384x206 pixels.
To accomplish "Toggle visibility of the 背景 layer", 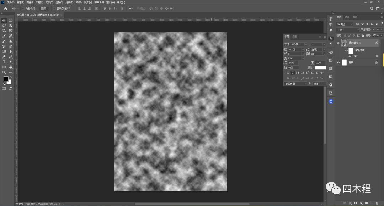I will coord(338,62).
